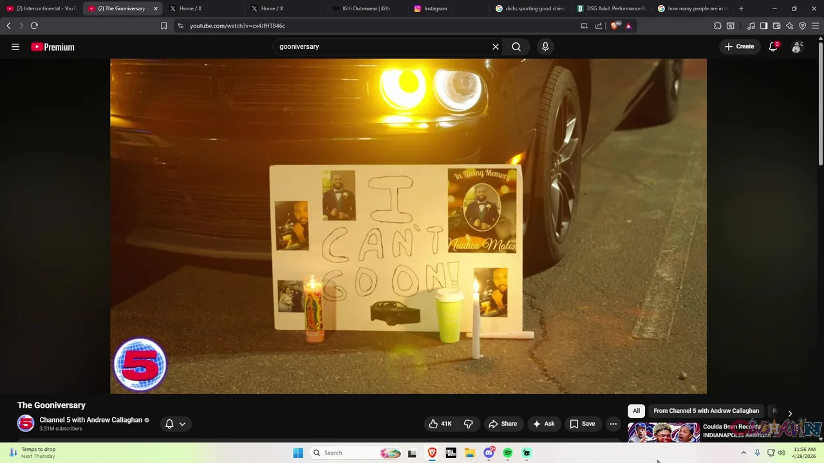Open Windows Start menu
824x463 pixels.
(x=298, y=453)
